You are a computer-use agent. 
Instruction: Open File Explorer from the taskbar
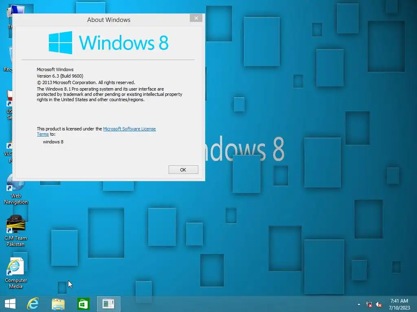pyautogui.click(x=58, y=304)
